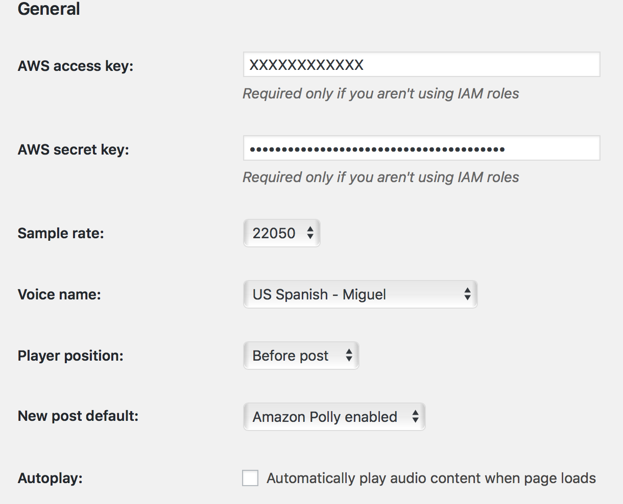The width and height of the screenshot is (623, 504).
Task: Focus the AWS secret key password field
Action: pos(421,148)
